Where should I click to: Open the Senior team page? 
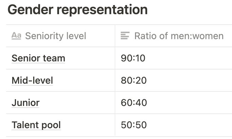coord(38,58)
